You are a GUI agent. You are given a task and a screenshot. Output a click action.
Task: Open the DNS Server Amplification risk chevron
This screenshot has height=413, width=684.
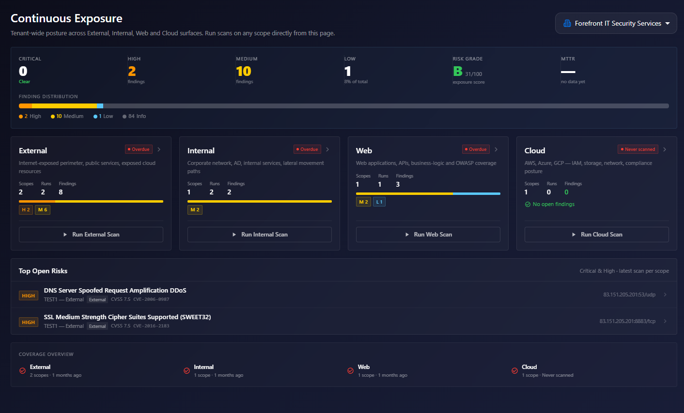click(665, 295)
